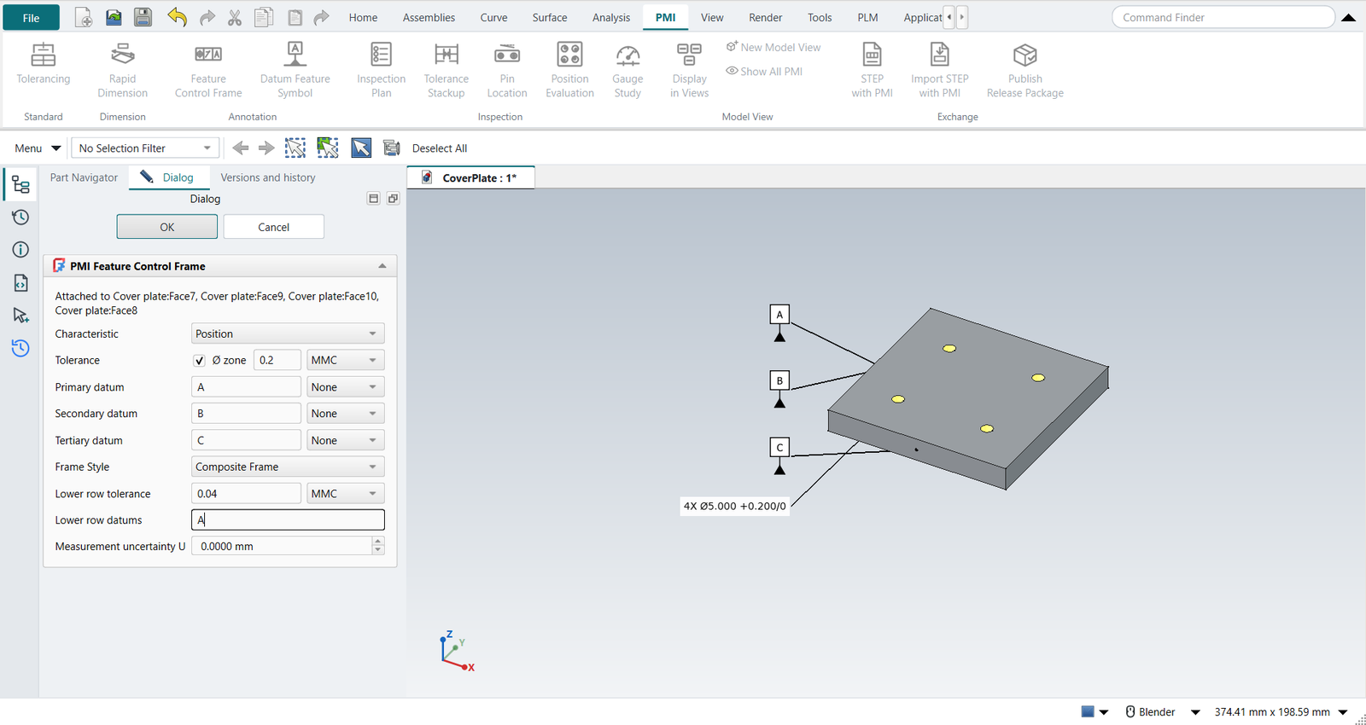The image size is (1366, 725).
Task: Select the Rapid Dimension tool
Action: pos(122,71)
